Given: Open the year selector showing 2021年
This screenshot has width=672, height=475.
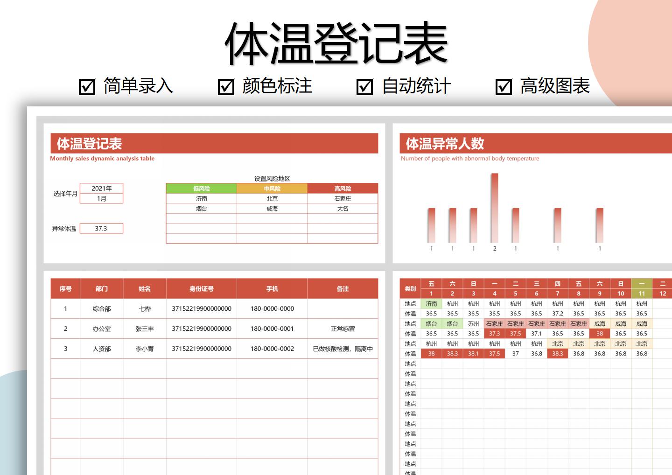Looking at the screenshot, I should tap(101, 188).
